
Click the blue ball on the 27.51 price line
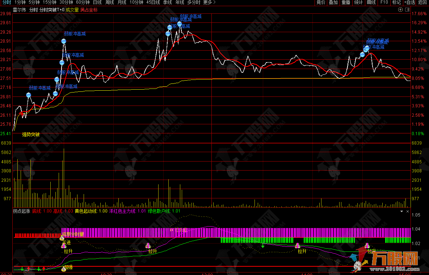pyautogui.click(x=56, y=80)
